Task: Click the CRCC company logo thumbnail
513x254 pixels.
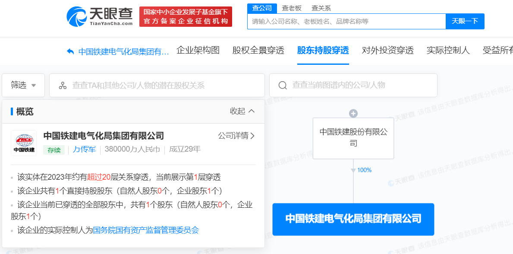Action: coord(24,143)
